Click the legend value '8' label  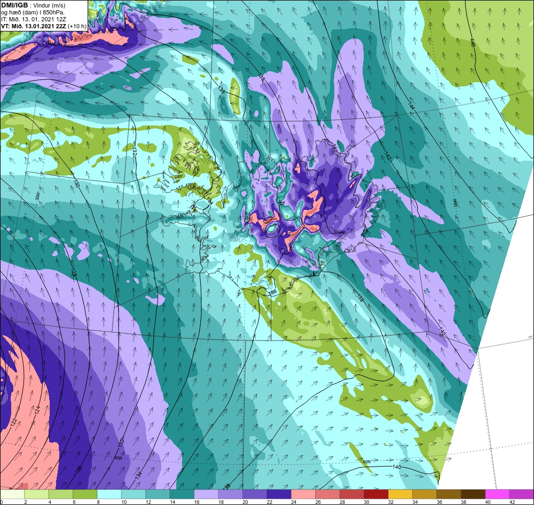click(x=98, y=502)
